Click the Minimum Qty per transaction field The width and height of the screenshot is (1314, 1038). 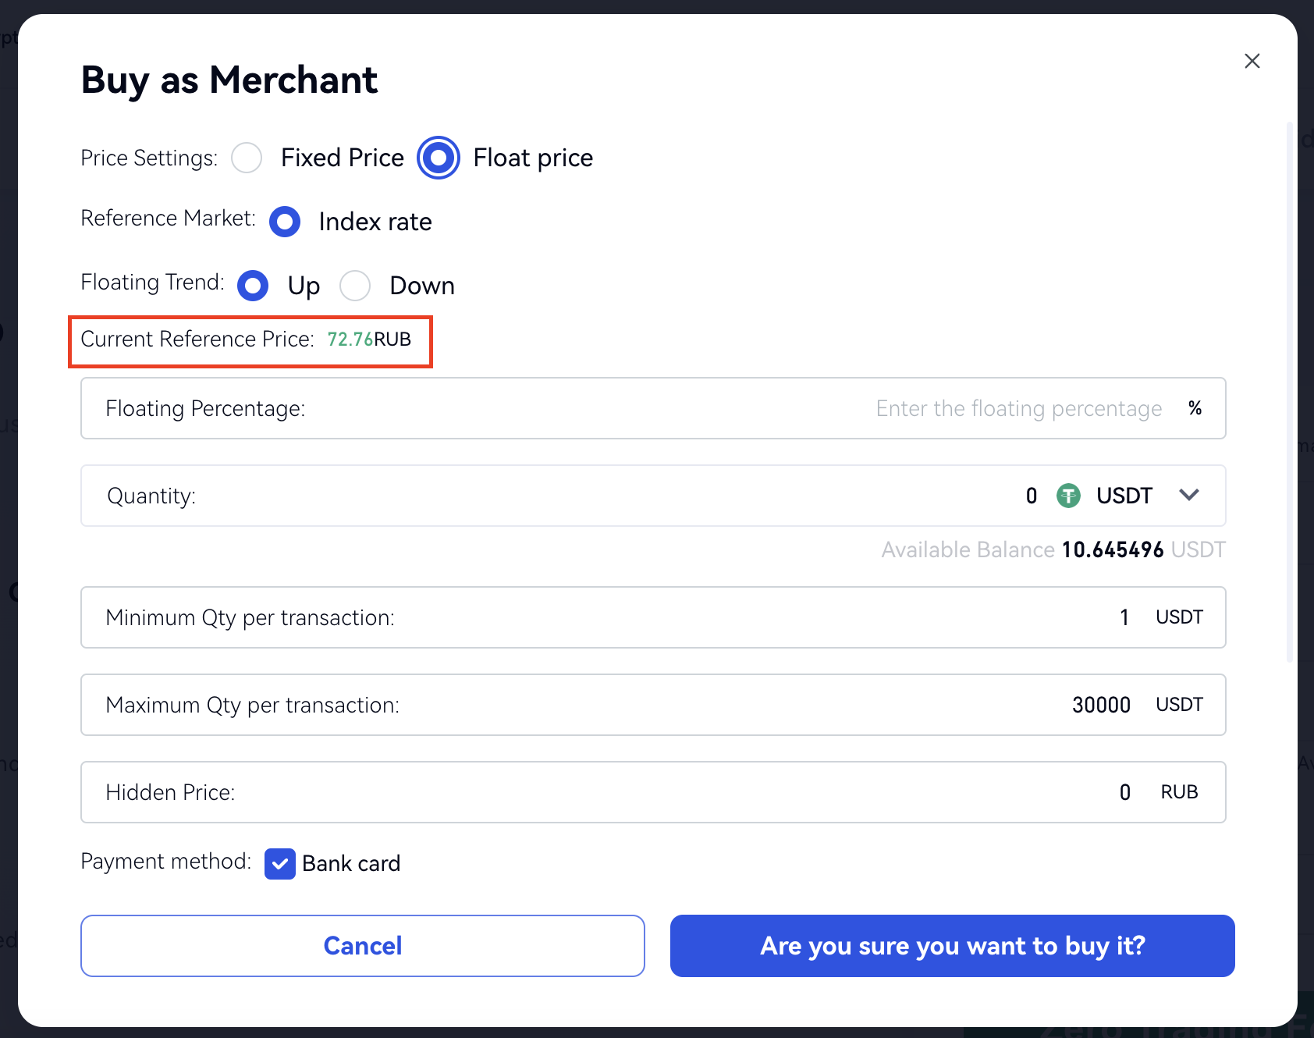coord(1014,617)
